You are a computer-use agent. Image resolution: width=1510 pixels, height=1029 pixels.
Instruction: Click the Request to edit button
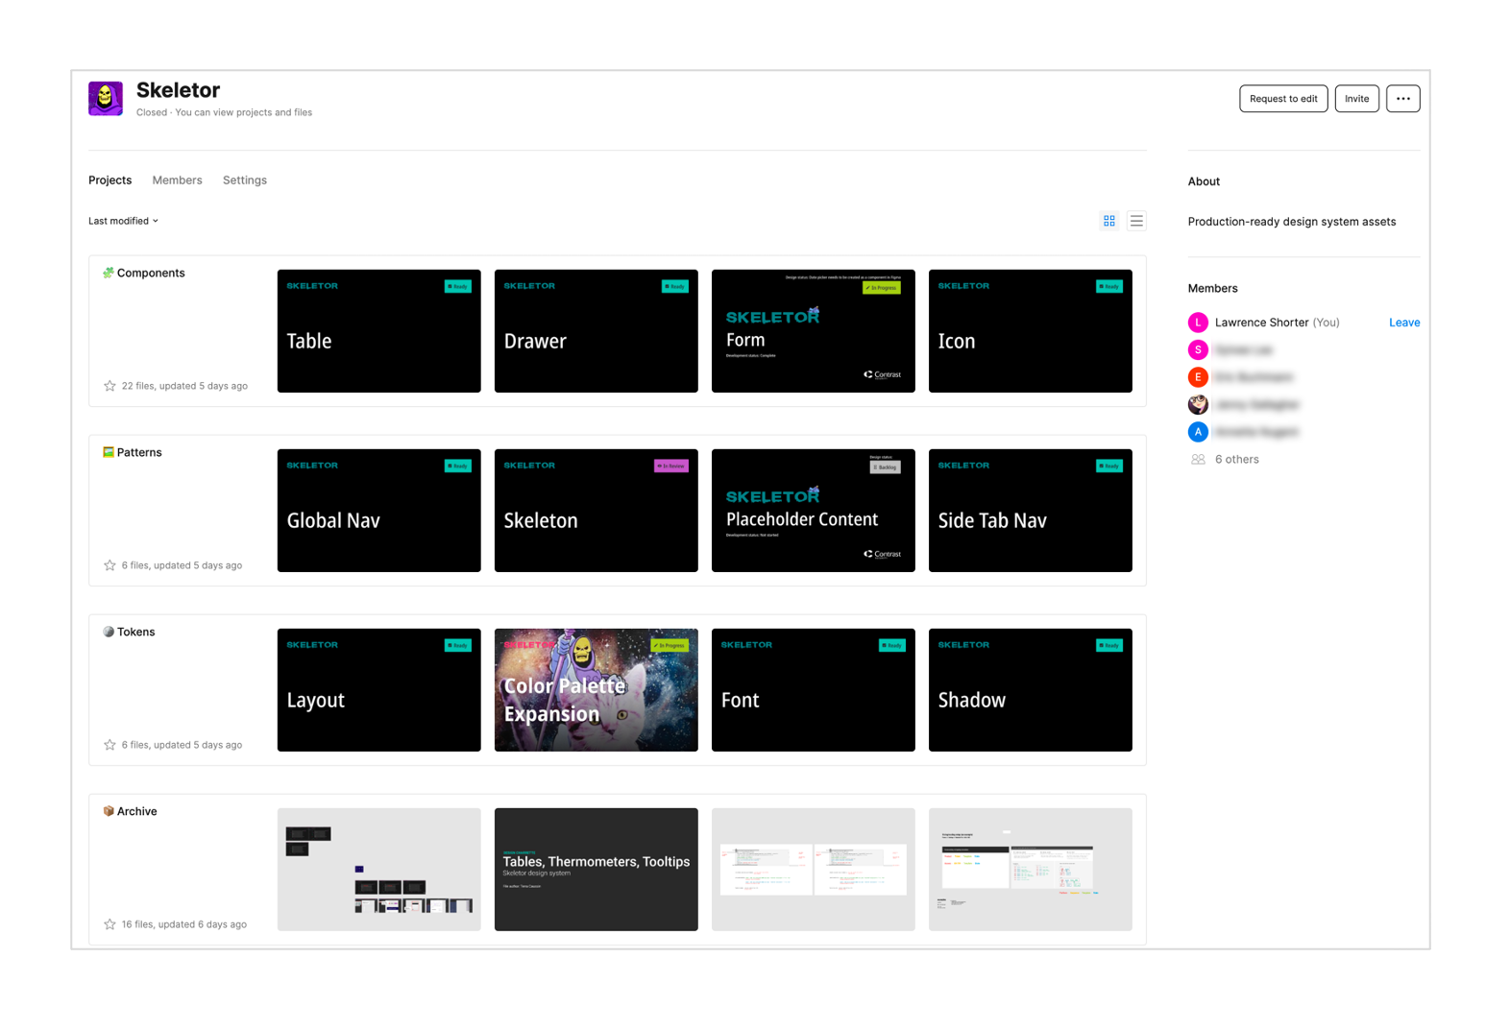click(x=1283, y=99)
